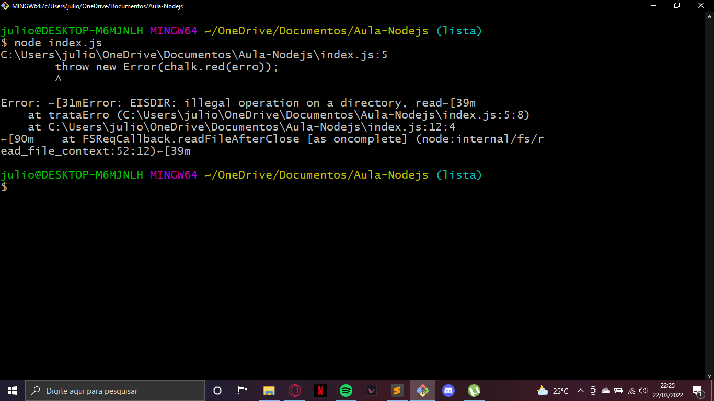Open MINGW64 window title bar icon menu
714x401 pixels.
[5, 6]
